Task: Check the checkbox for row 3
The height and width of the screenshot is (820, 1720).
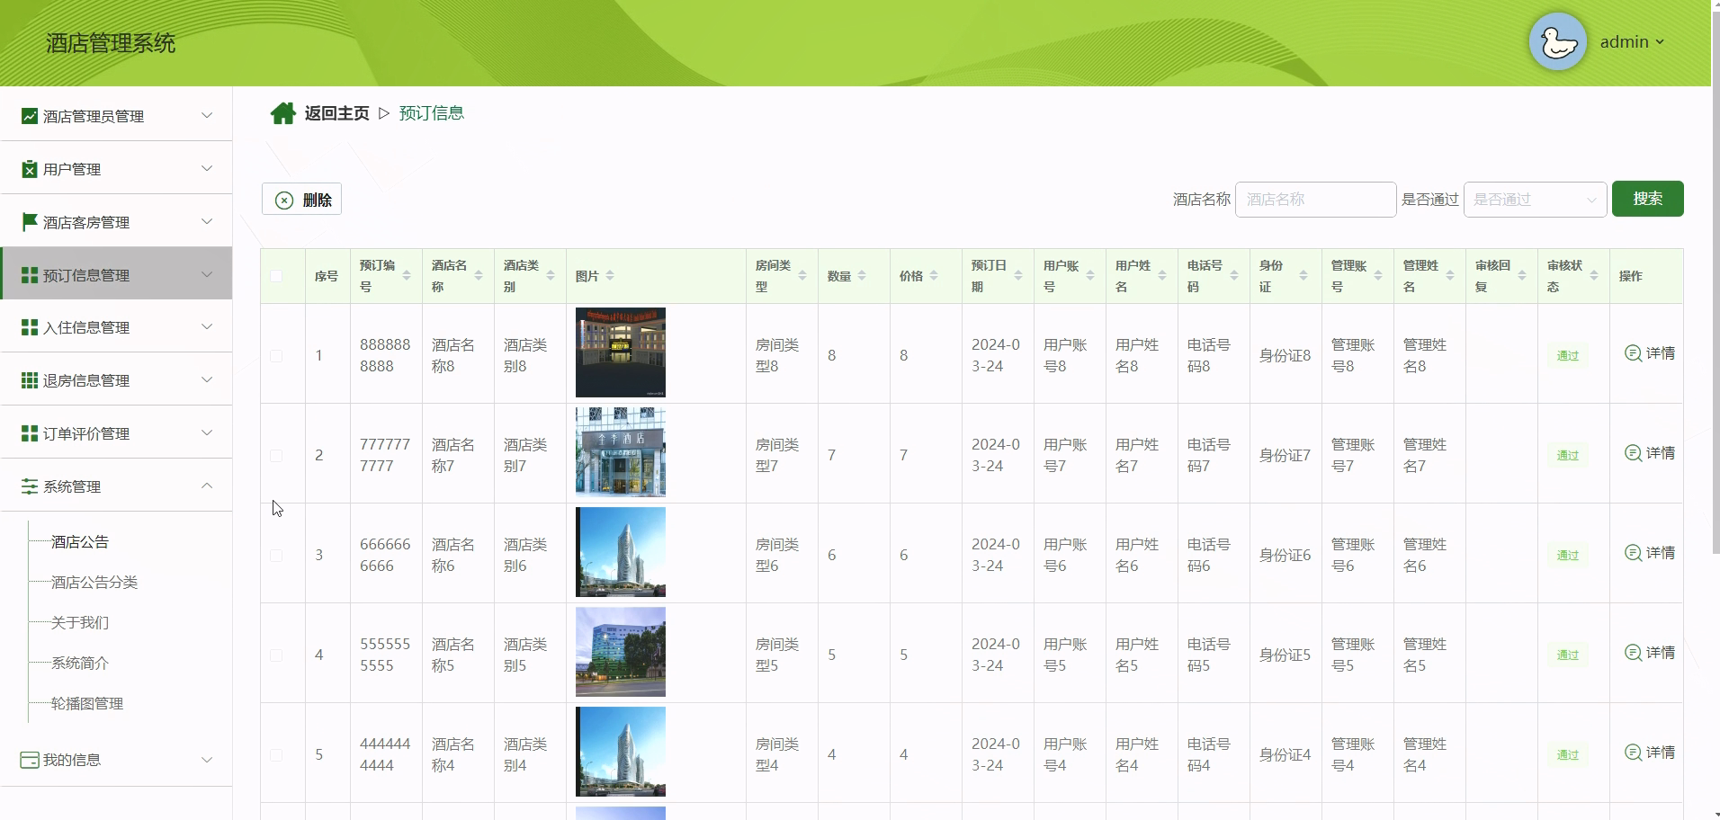Action: tap(276, 556)
